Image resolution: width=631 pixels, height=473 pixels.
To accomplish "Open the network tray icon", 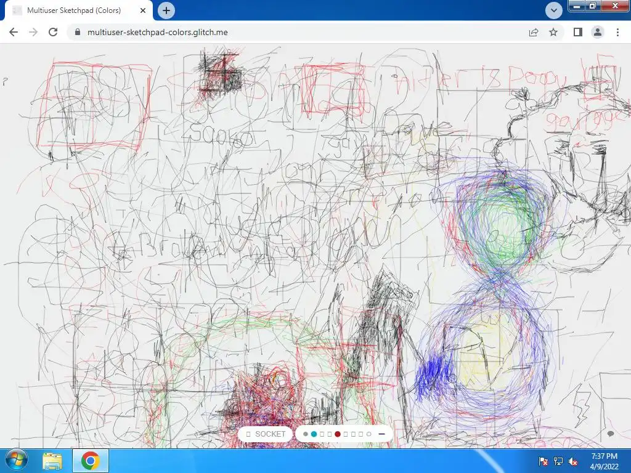I will [558, 461].
